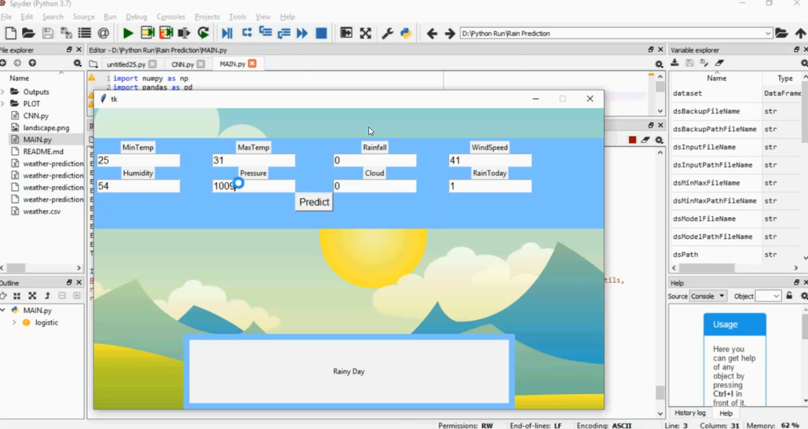Switch to the History log tab
Screen dimensions: 808x429
click(x=690, y=413)
